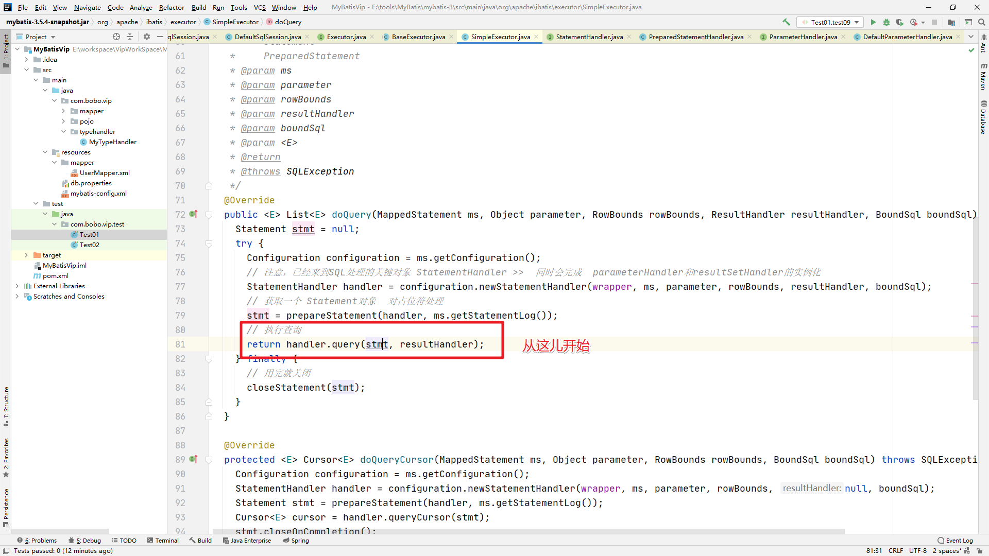The image size is (989, 556).
Task: Click Event Log in status bar
Action: [x=956, y=541]
